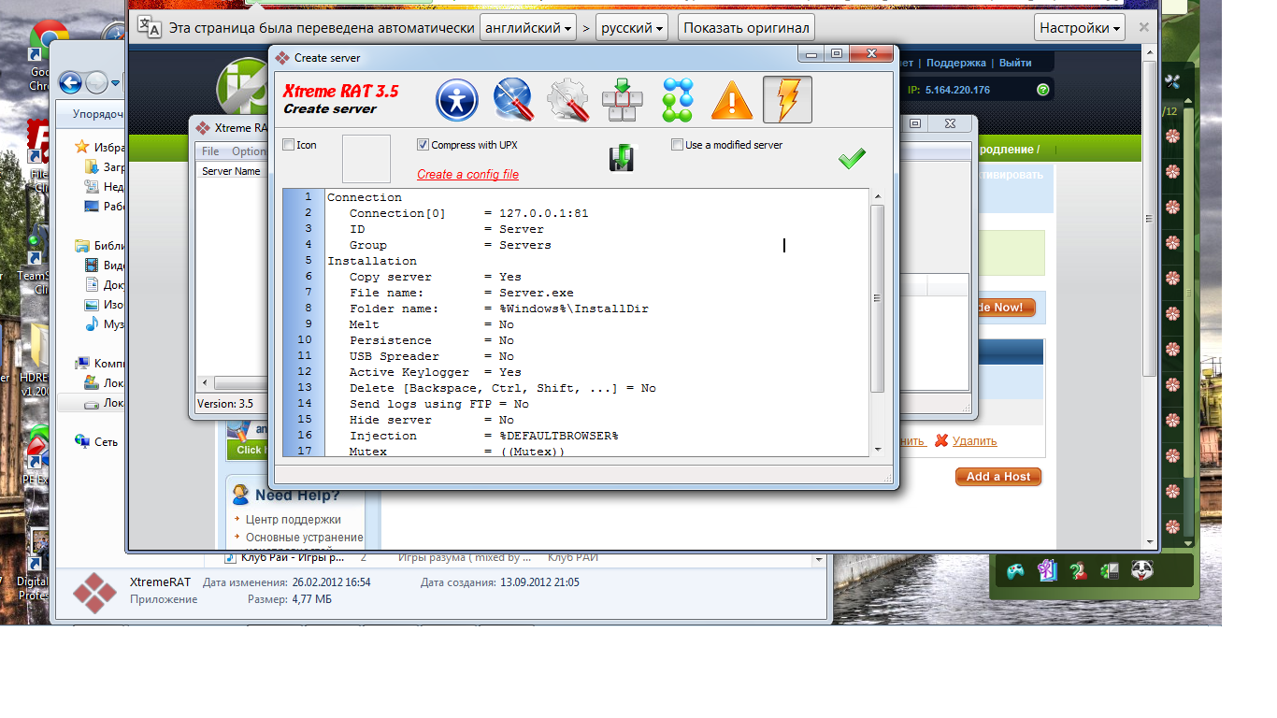Click the game controller icon in the gadget
1277x718 pixels.
[x=1014, y=569]
